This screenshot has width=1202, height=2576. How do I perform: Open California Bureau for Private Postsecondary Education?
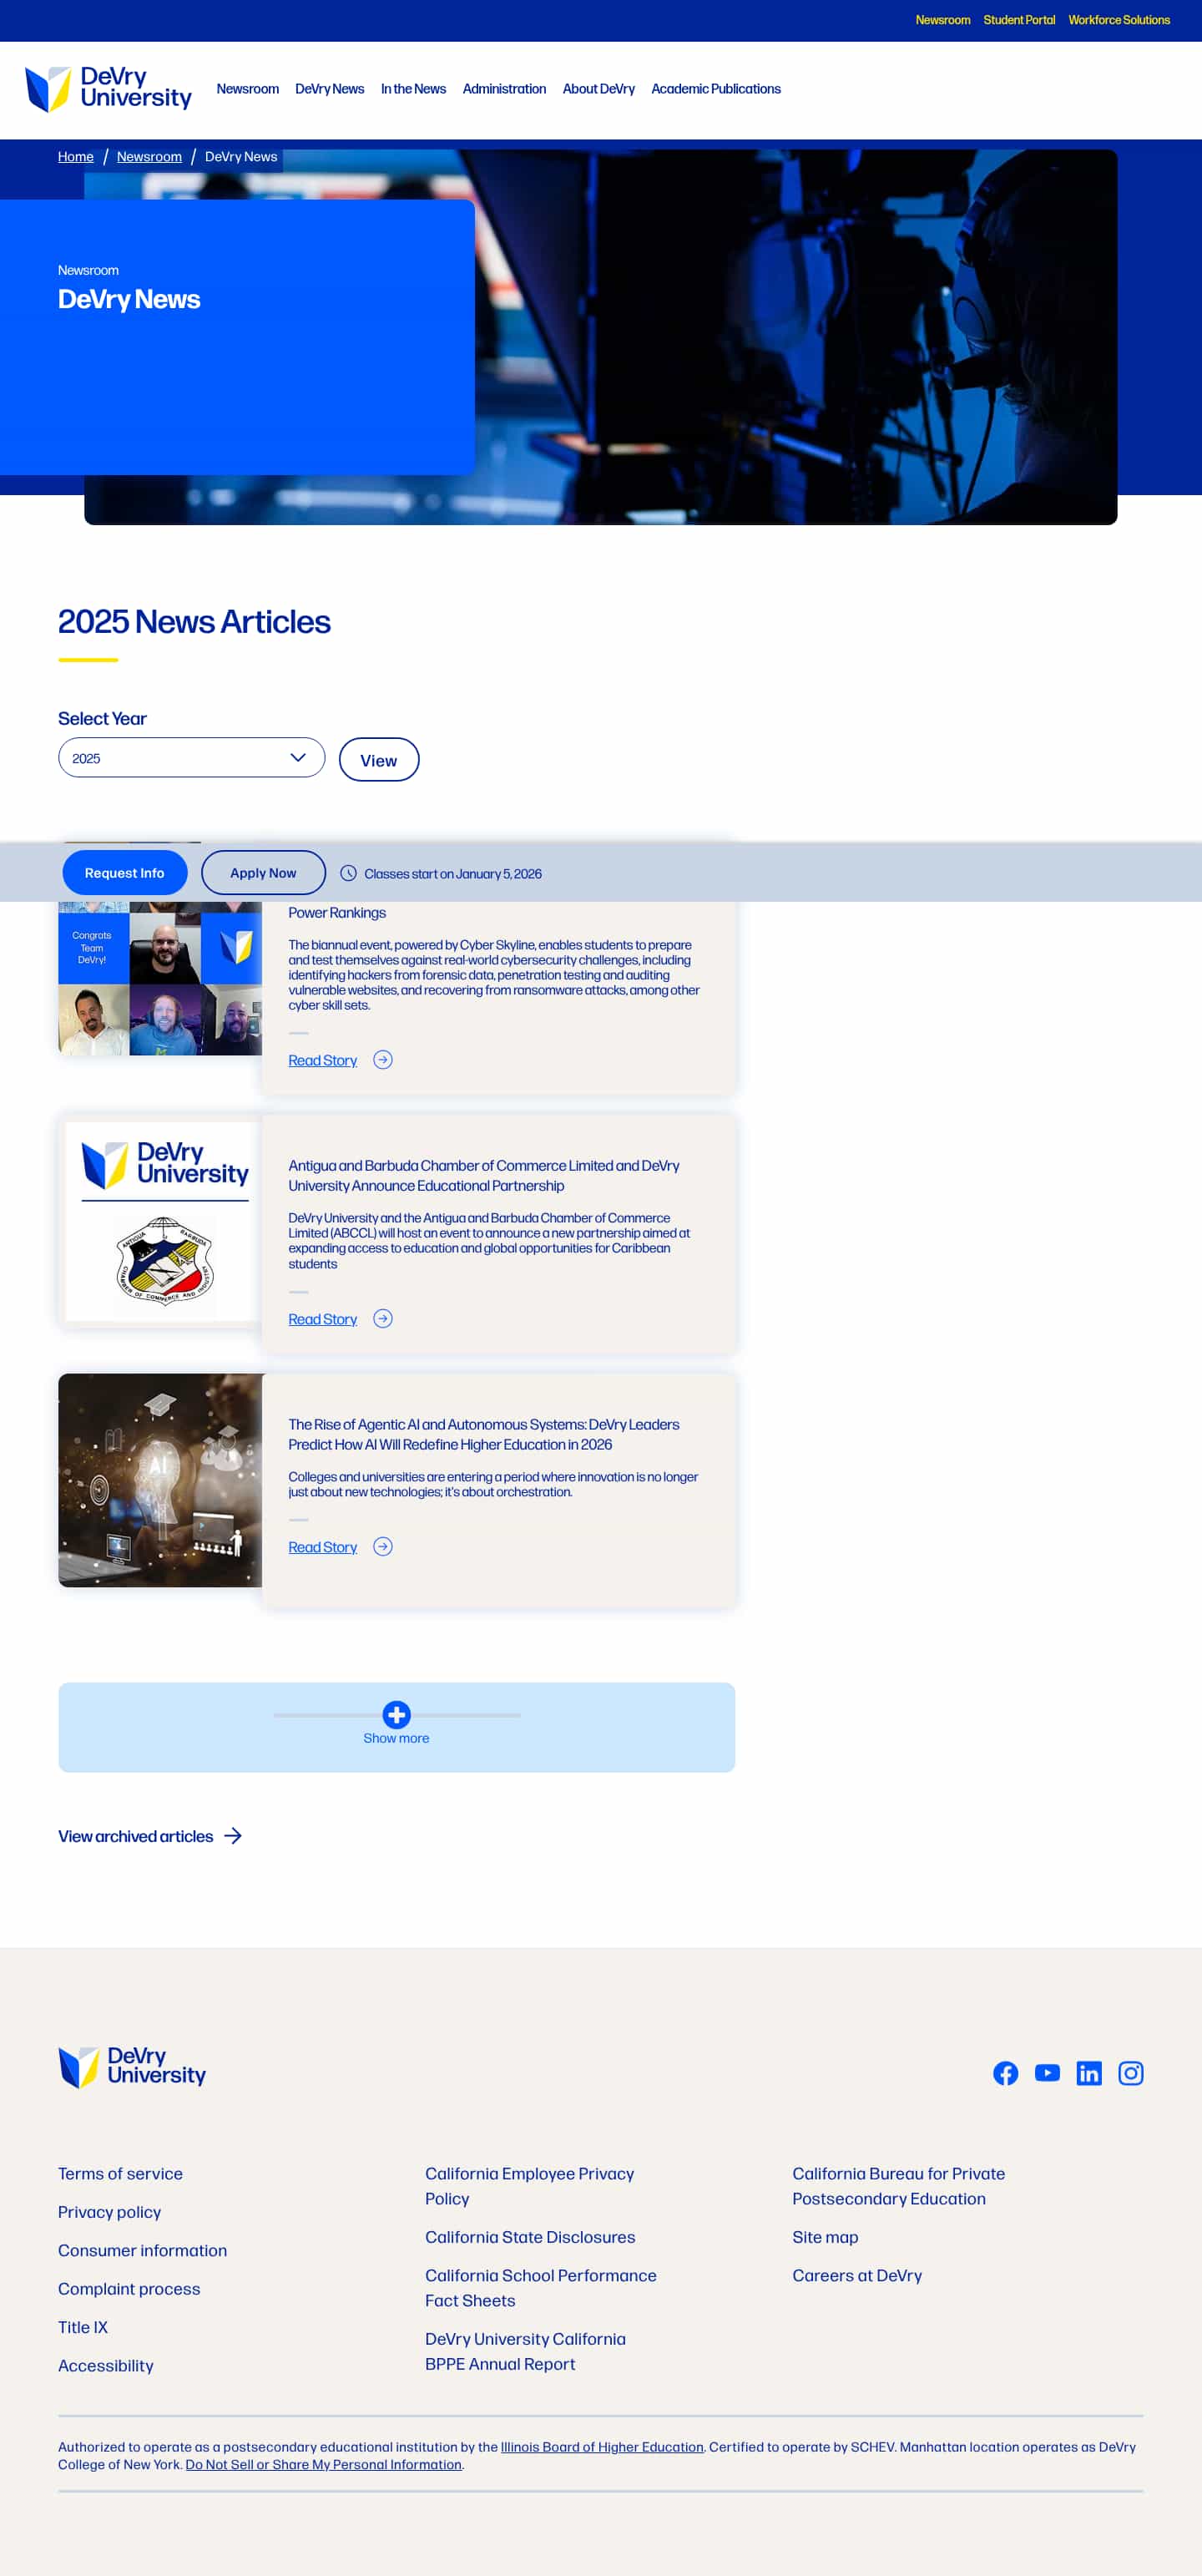tap(899, 2186)
